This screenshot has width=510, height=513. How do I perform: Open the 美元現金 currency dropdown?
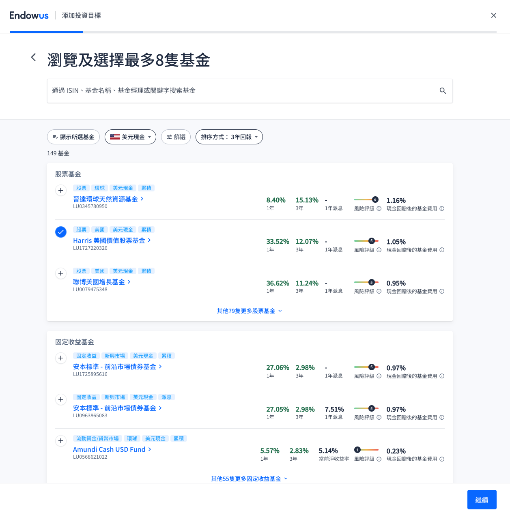pos(130,137)
